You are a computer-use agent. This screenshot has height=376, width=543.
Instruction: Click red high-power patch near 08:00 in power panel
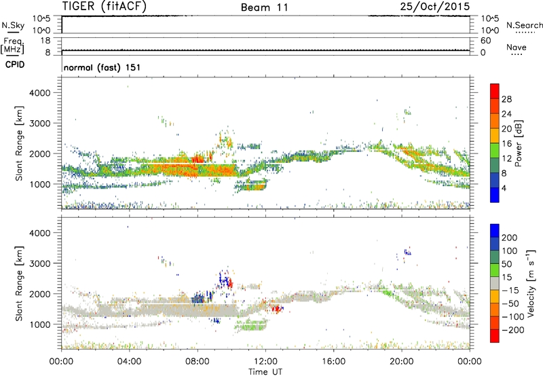click(198, 159)
